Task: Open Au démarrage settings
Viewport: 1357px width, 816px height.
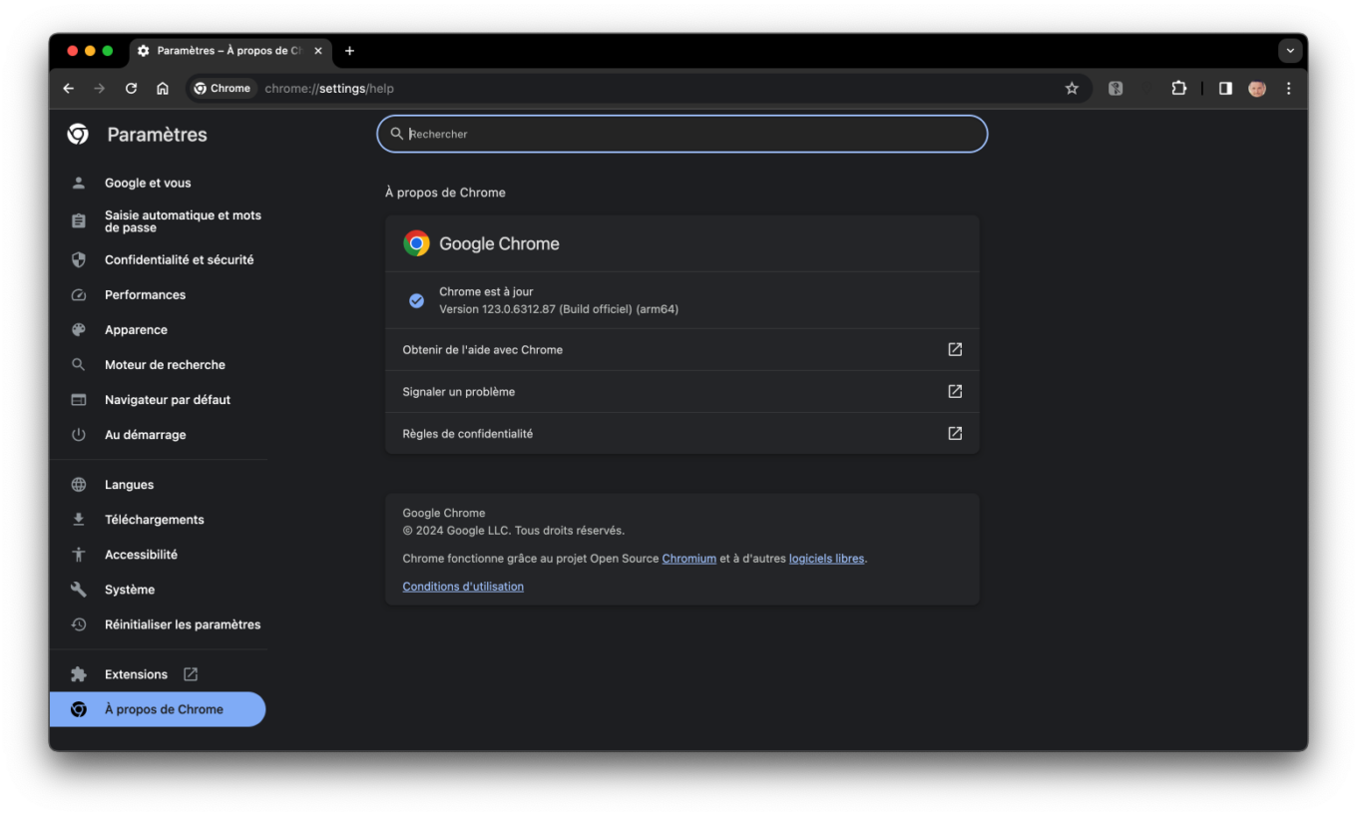Action: click(x=160, y=434)
